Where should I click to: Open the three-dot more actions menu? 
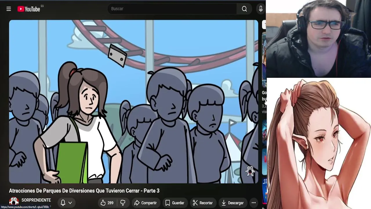[254, 203]
